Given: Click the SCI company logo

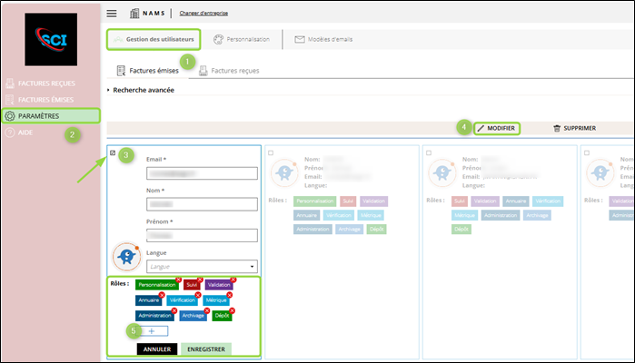Looking at the screenshot, I should click(x=49, y=38).
